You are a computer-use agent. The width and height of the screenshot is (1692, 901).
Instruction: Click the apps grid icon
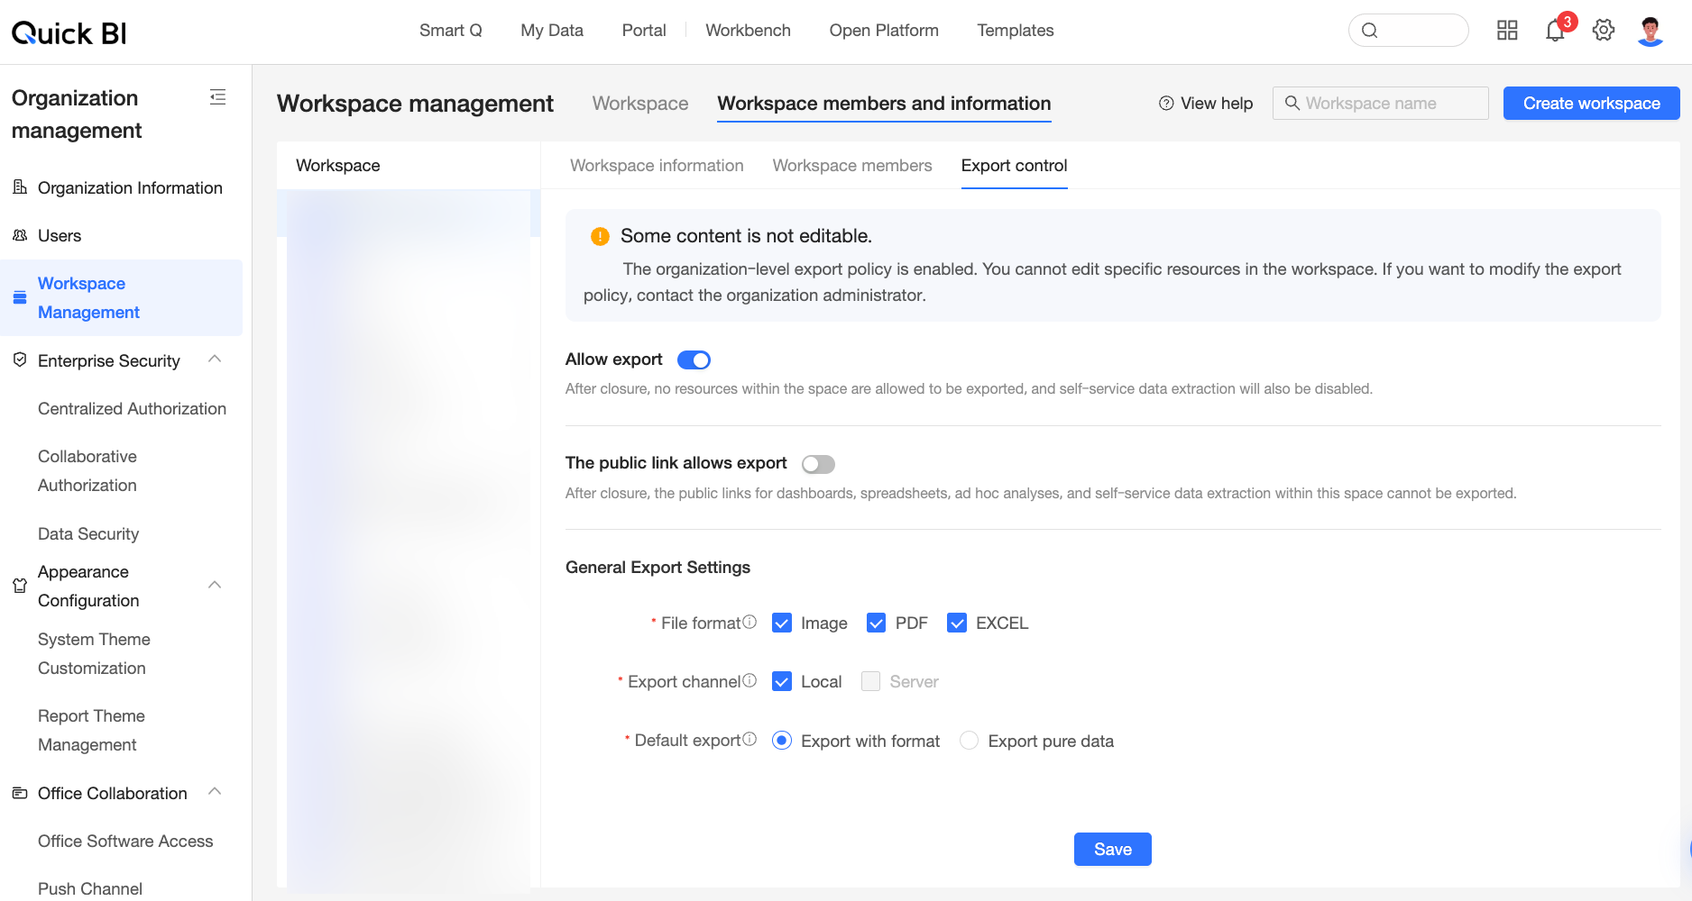pyautogui.click(x=1507, y=31)
